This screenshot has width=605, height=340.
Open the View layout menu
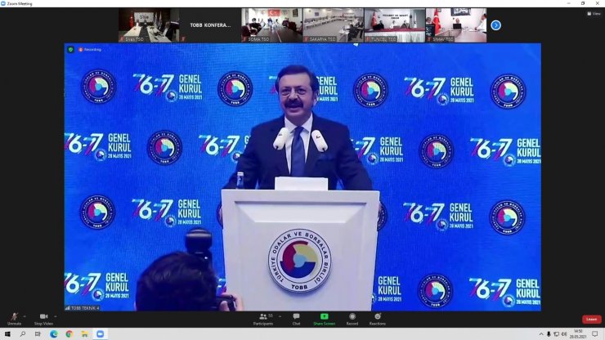(x=594, y=14)
